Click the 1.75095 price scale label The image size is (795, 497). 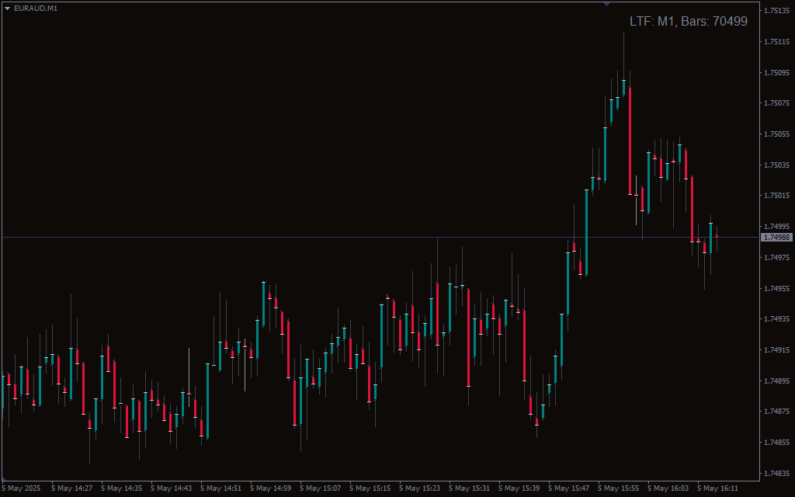coord(777,72)
